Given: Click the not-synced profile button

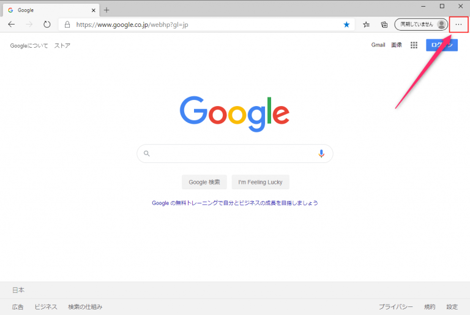Looking at the screenshot, I should pos(421,25).
